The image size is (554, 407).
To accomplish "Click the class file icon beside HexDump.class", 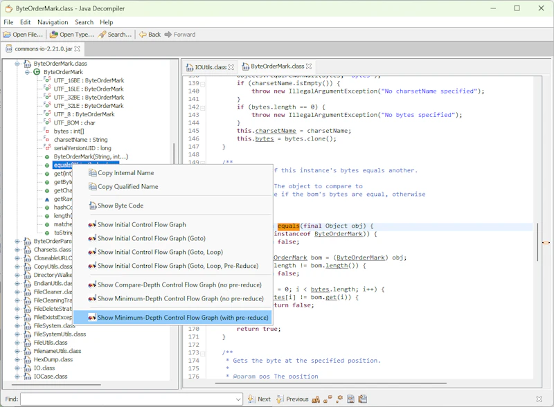I will click(28, 360).
